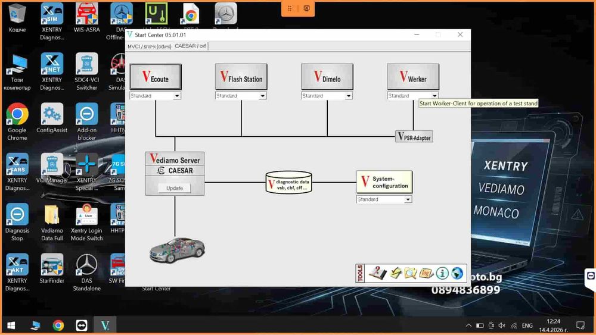The image size is (596, 335).
Task: Show hidden system tray icons chevron
Action: [x=468, y=325]
